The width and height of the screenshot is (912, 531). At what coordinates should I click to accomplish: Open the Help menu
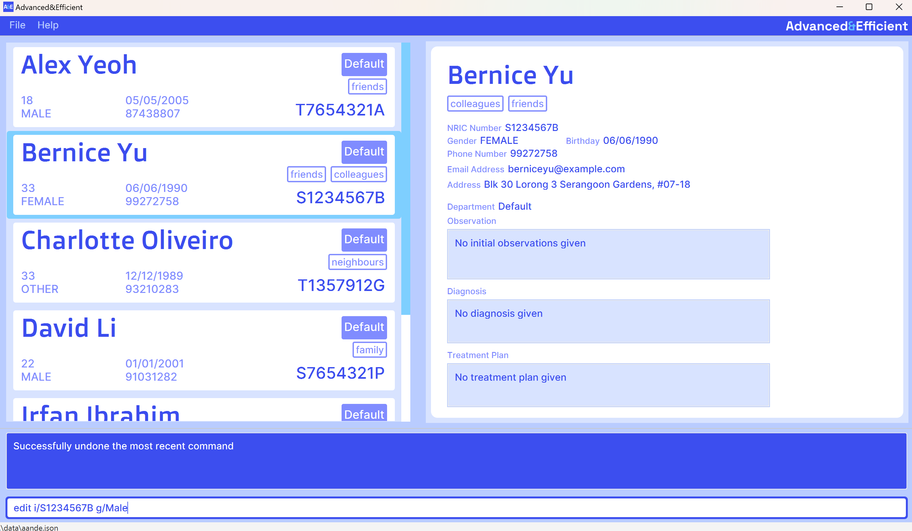[x=48, y=25]
